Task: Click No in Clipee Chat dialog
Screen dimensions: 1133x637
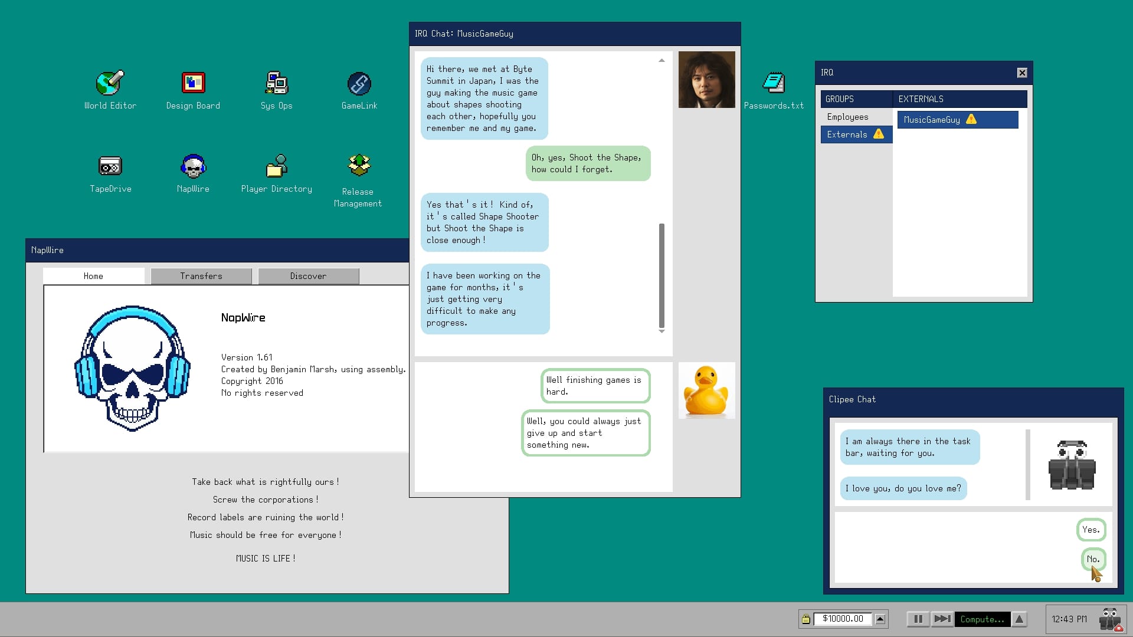Action: [1093, 559]
